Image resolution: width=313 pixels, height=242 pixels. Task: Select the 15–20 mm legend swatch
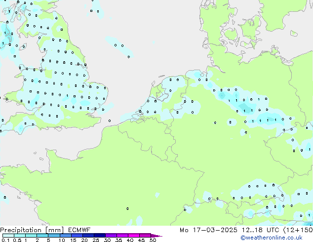[x=77, y=236]
